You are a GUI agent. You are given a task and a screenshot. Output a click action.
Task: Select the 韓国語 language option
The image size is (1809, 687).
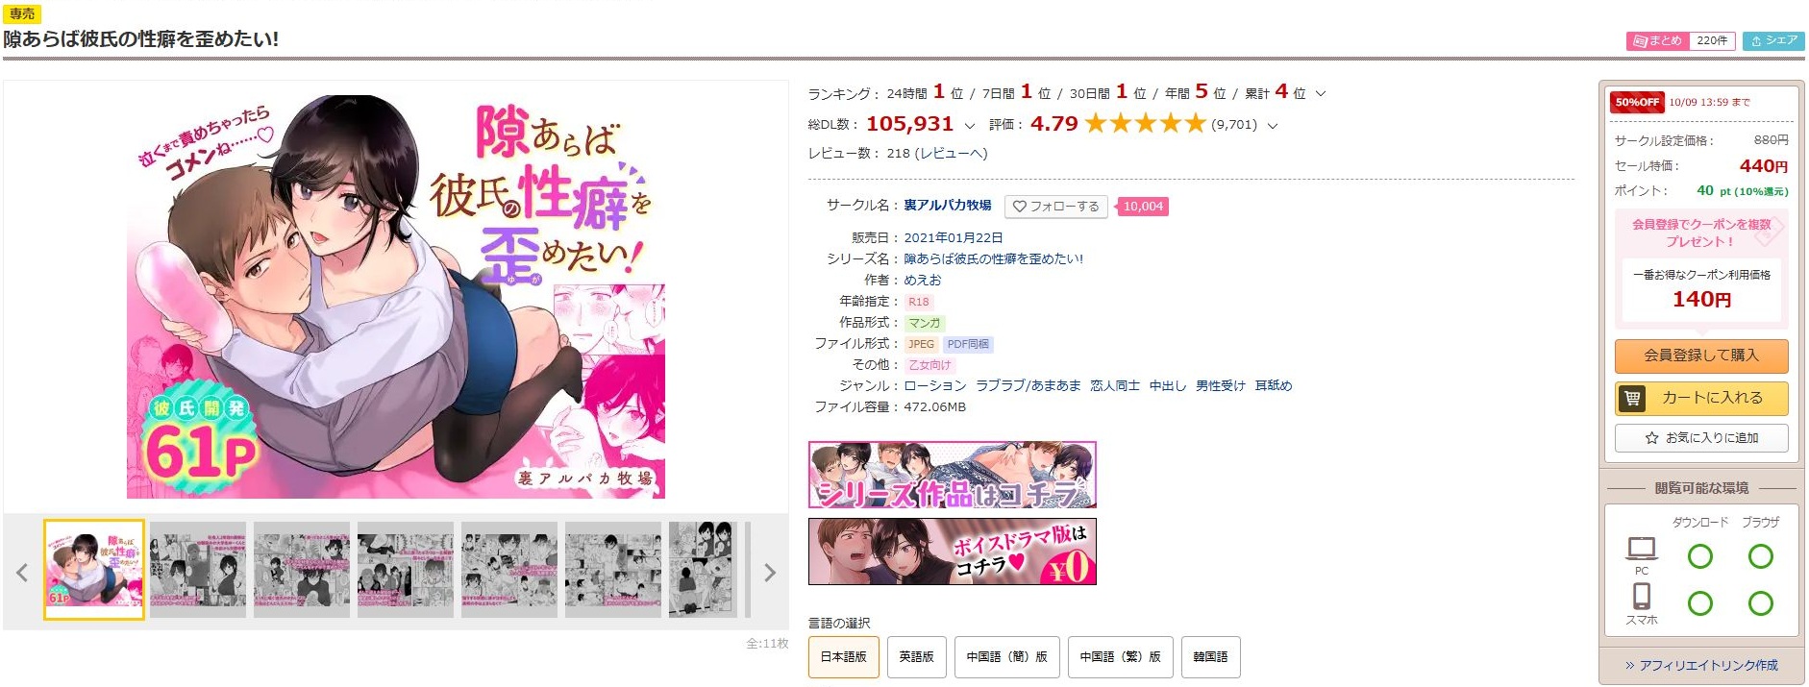tap(1211, 657)
